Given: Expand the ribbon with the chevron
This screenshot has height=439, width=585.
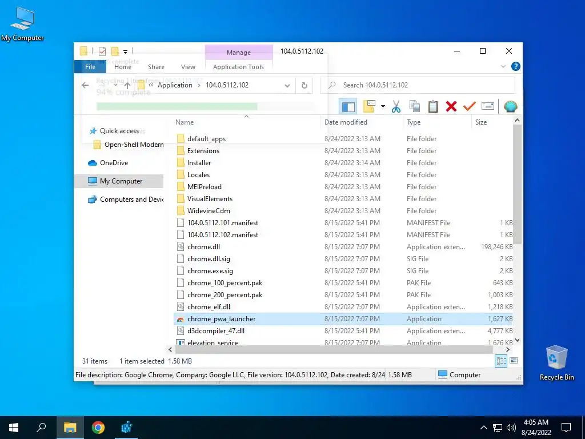Looking at the screenshot, I should click(x=503, y=66).
